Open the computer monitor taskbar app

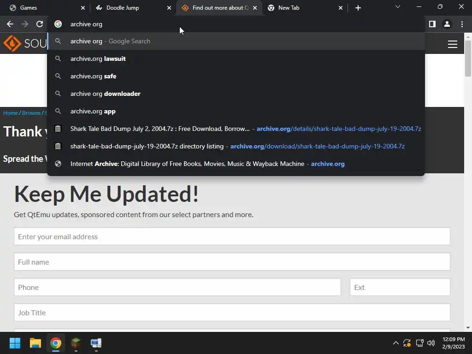click(x=96, y=343)
